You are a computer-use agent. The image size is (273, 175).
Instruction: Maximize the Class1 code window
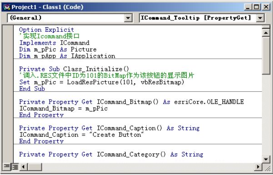pos(257,7)
